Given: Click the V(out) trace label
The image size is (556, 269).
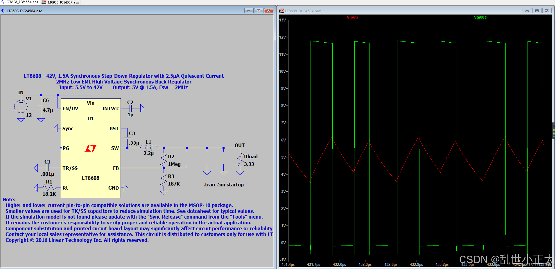Looking at the screenshot, I should [x=352, y=17].
